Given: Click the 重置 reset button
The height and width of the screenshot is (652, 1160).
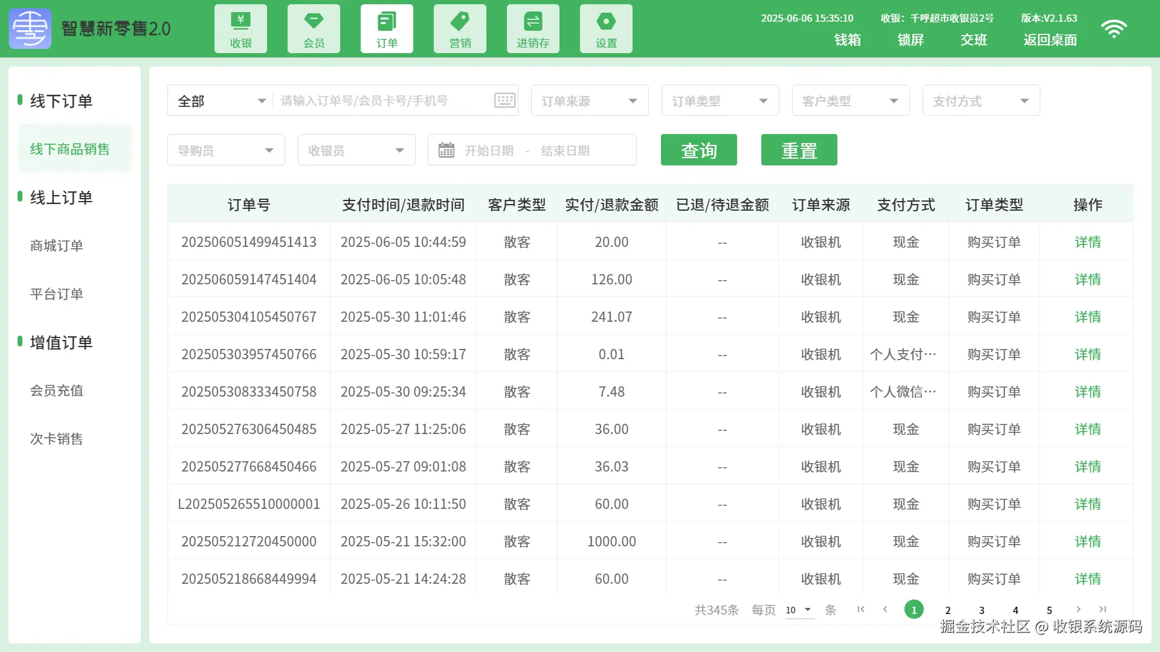Looking at the screenshot, I should (799, 150).
